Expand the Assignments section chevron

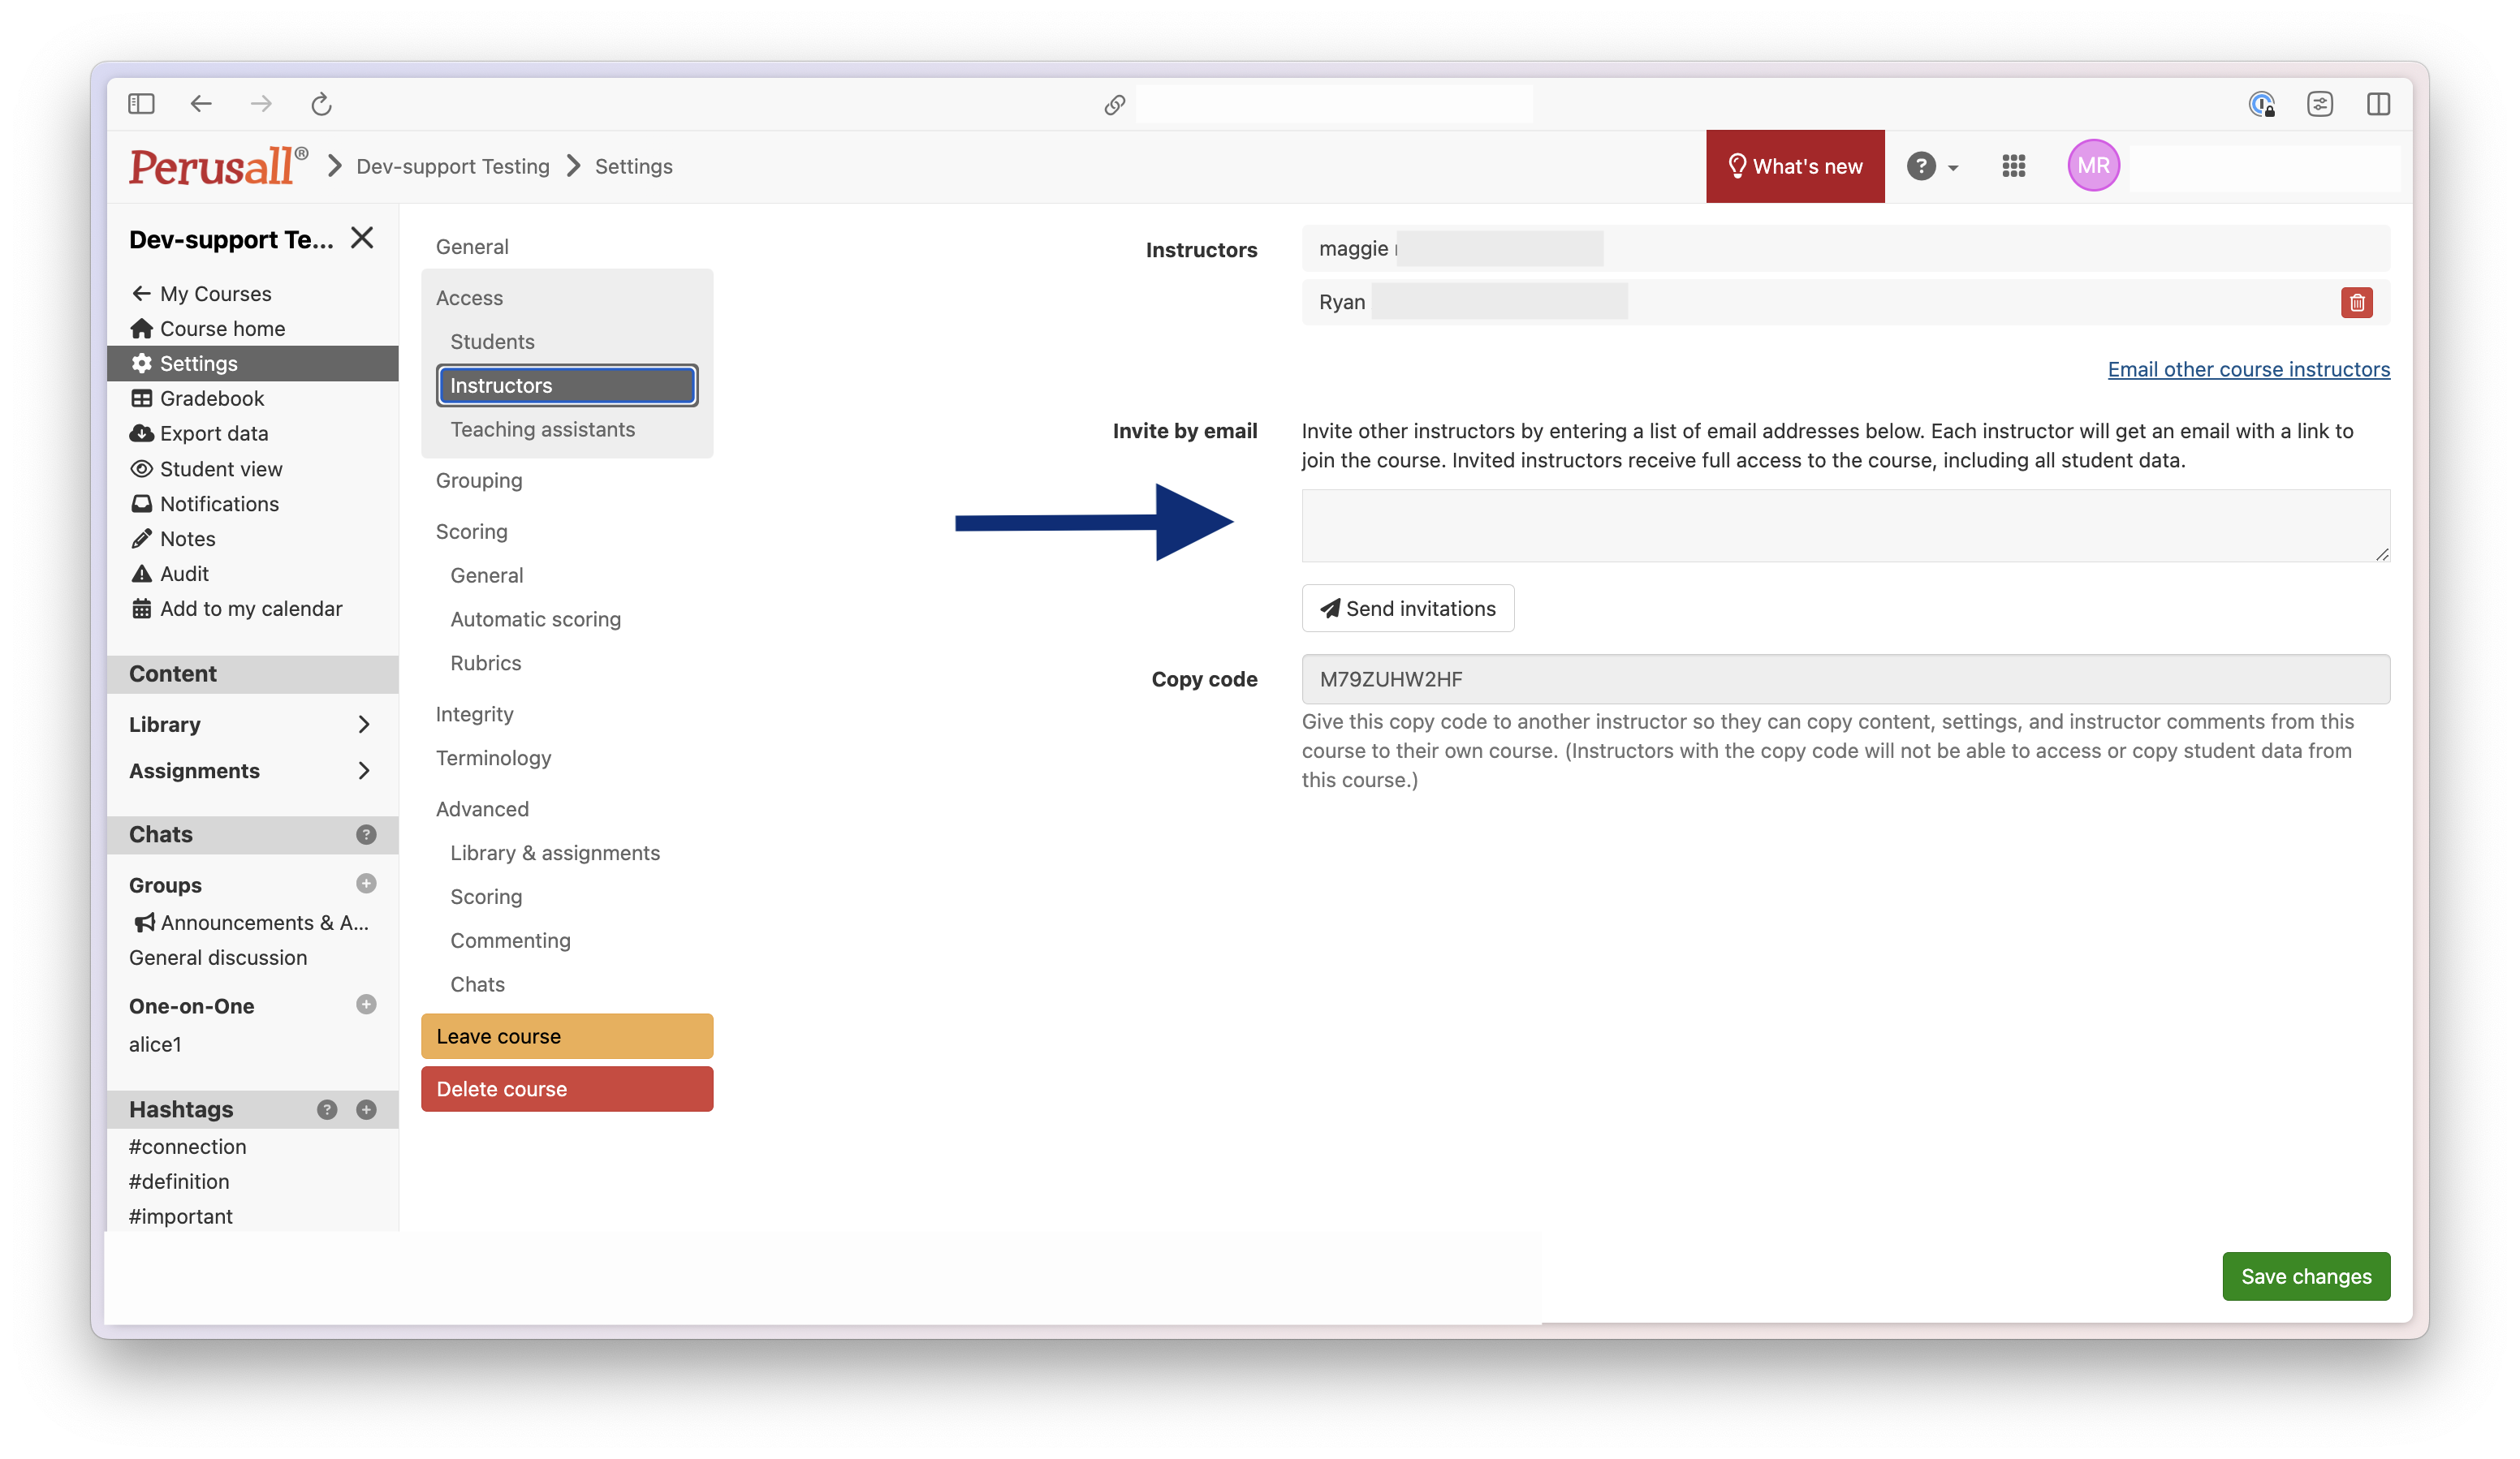tap(364, 770)
